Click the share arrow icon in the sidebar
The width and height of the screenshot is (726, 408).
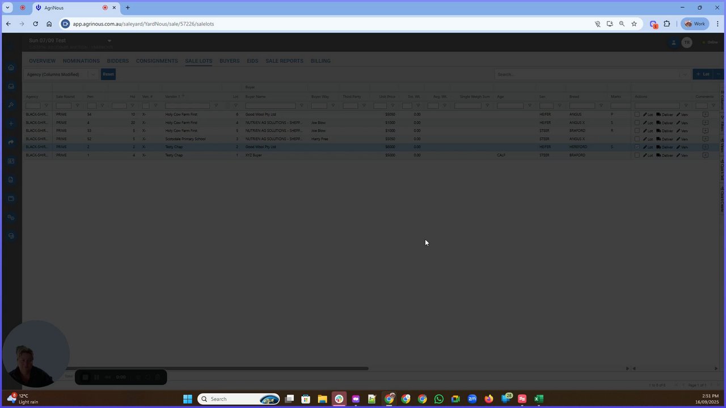click(x=11, y=142)
